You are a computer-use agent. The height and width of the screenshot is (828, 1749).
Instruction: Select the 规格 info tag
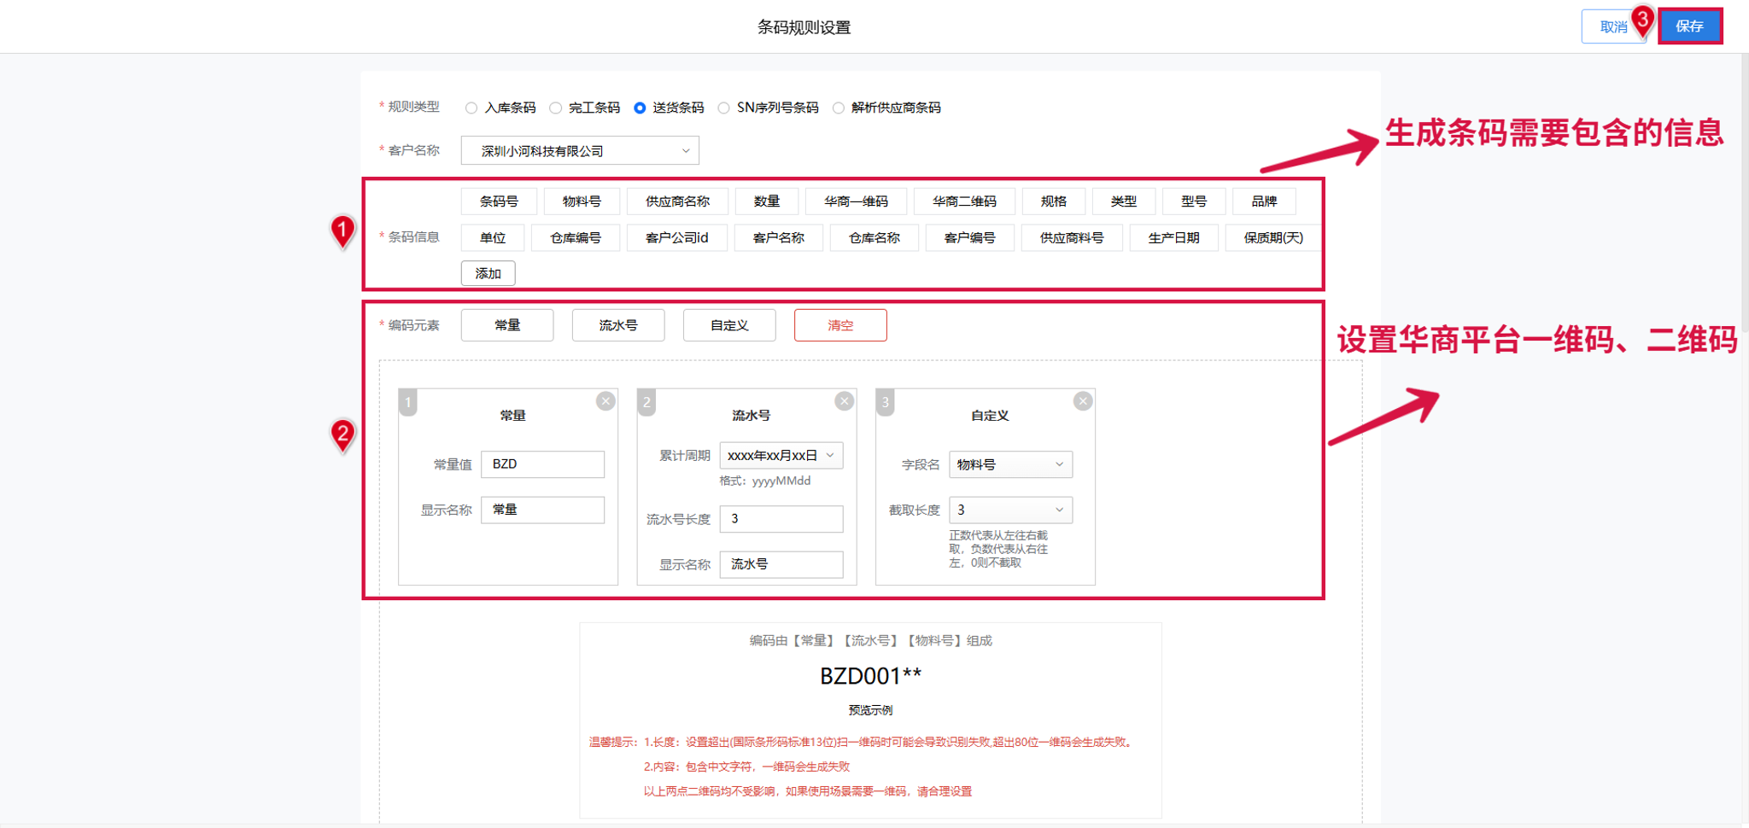[x=1054, y=201]
